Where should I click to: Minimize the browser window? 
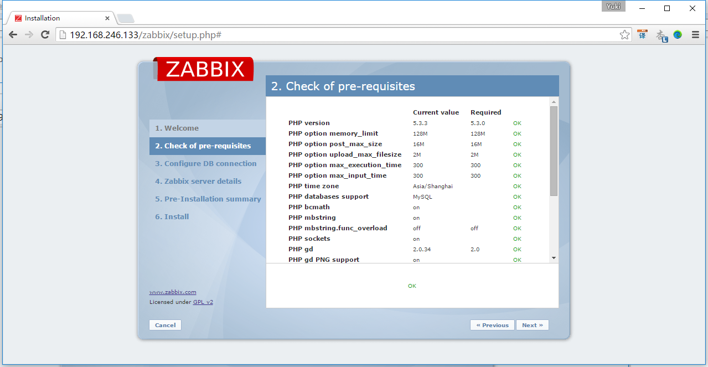click(x=642, y=8)
